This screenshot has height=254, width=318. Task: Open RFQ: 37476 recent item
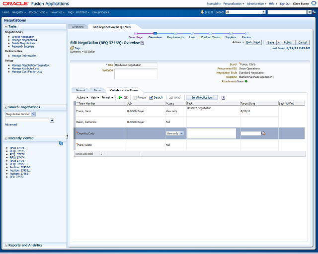(x=17, y=148)
